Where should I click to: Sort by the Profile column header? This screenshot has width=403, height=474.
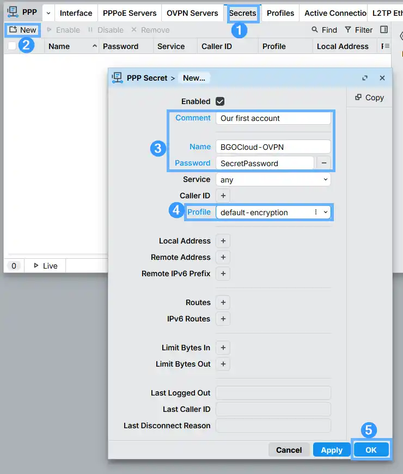(x=285, y=46)
